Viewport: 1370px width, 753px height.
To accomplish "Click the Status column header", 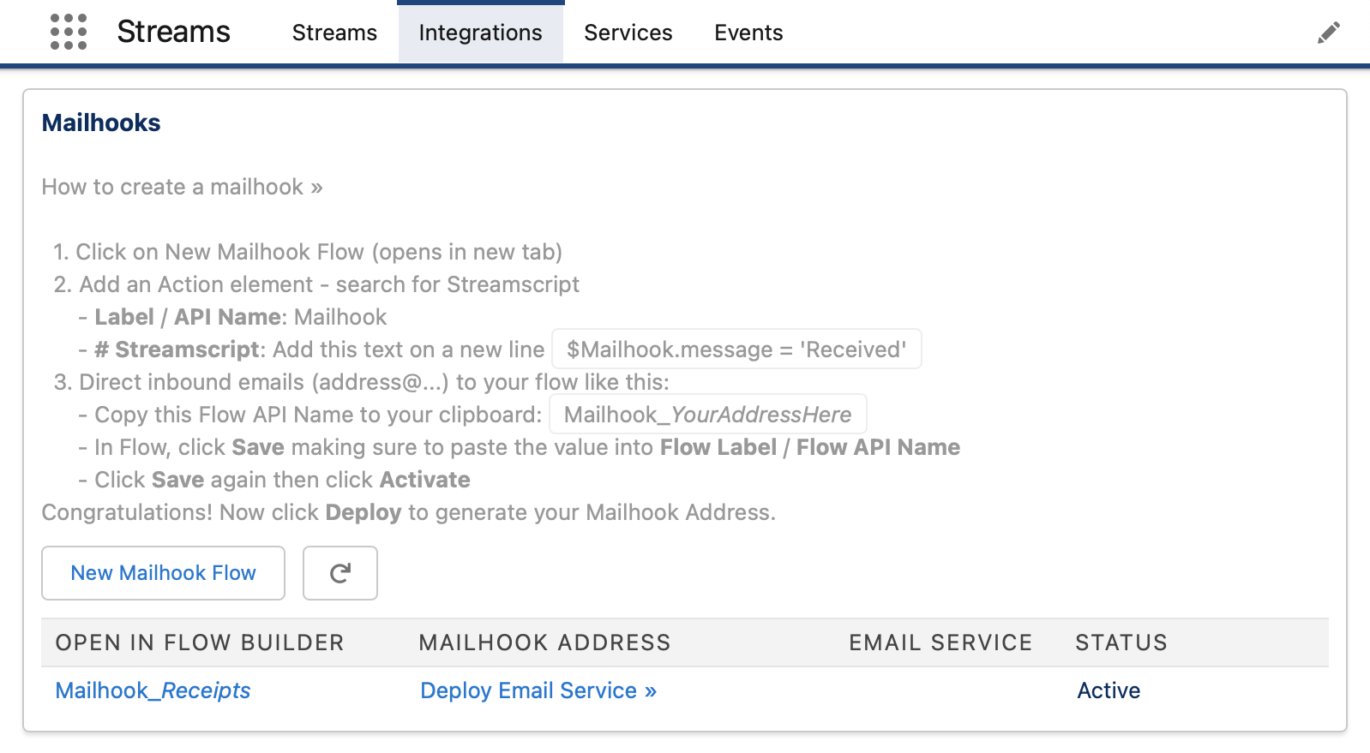I will [1121, 642].
